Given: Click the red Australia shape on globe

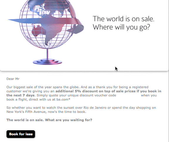Looking at the screenshot, I should coord(37,31).
